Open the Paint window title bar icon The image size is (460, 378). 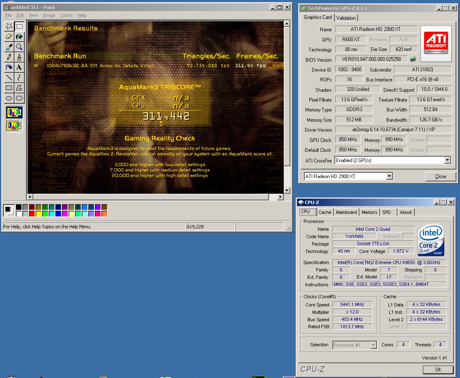[x=7, y=7]
